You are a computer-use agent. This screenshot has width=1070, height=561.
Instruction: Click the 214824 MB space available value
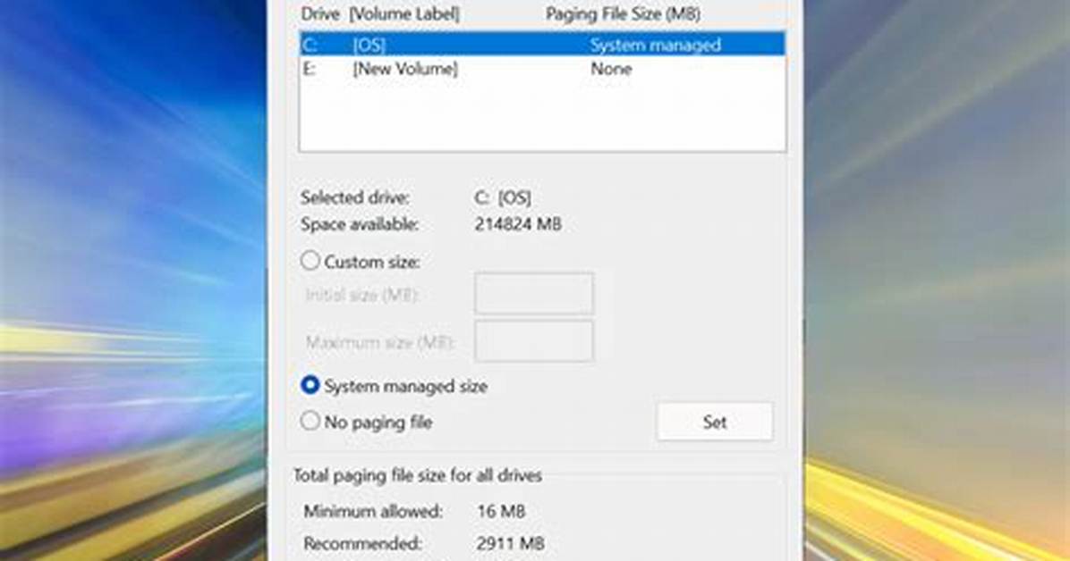[518, 224]
